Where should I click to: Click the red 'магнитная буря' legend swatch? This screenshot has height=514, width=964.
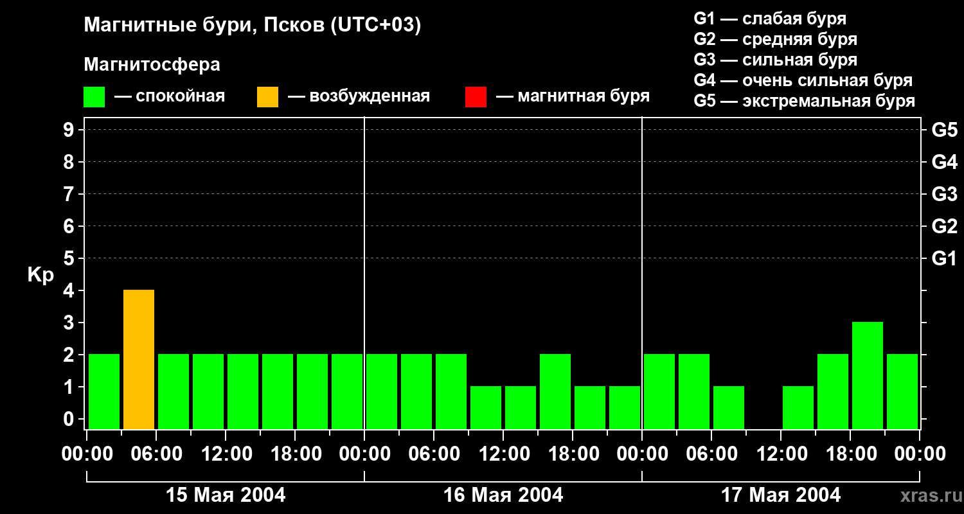point(476,97)
